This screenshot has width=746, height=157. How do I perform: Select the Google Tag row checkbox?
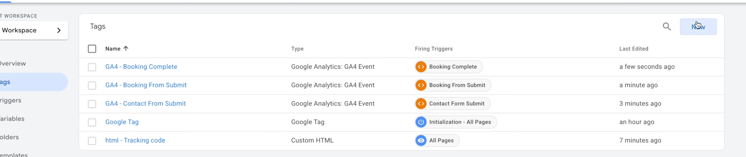point(92,122)
